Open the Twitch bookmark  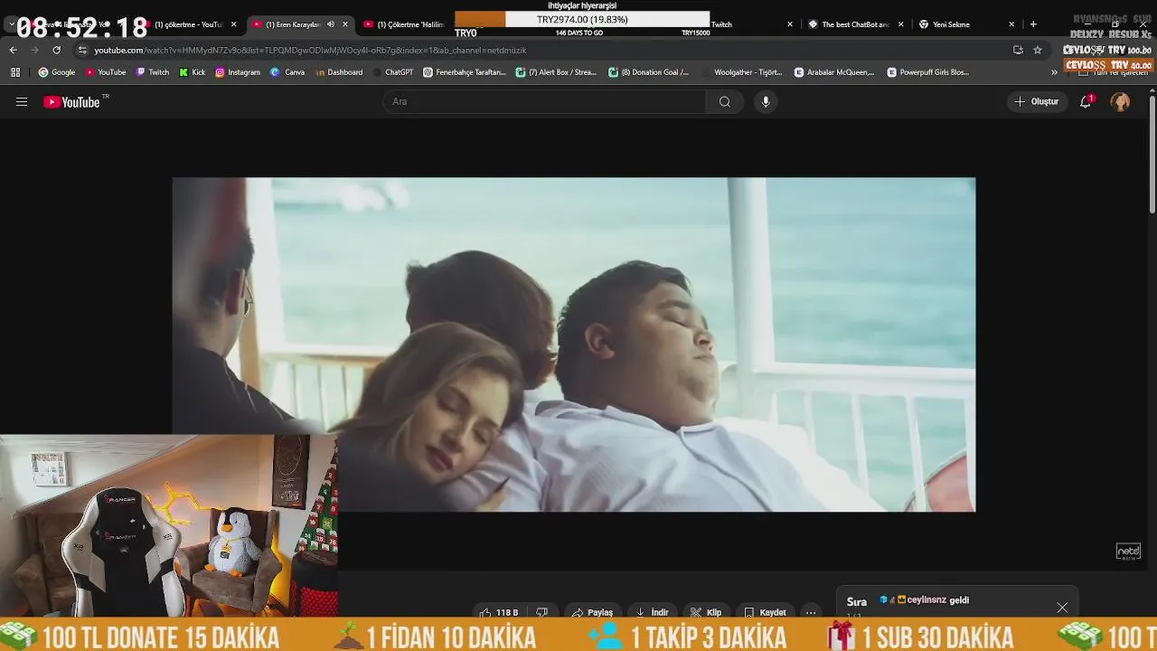point(153,72)
